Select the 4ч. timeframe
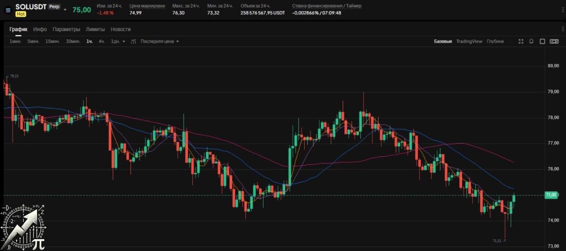 click(102, 42)
